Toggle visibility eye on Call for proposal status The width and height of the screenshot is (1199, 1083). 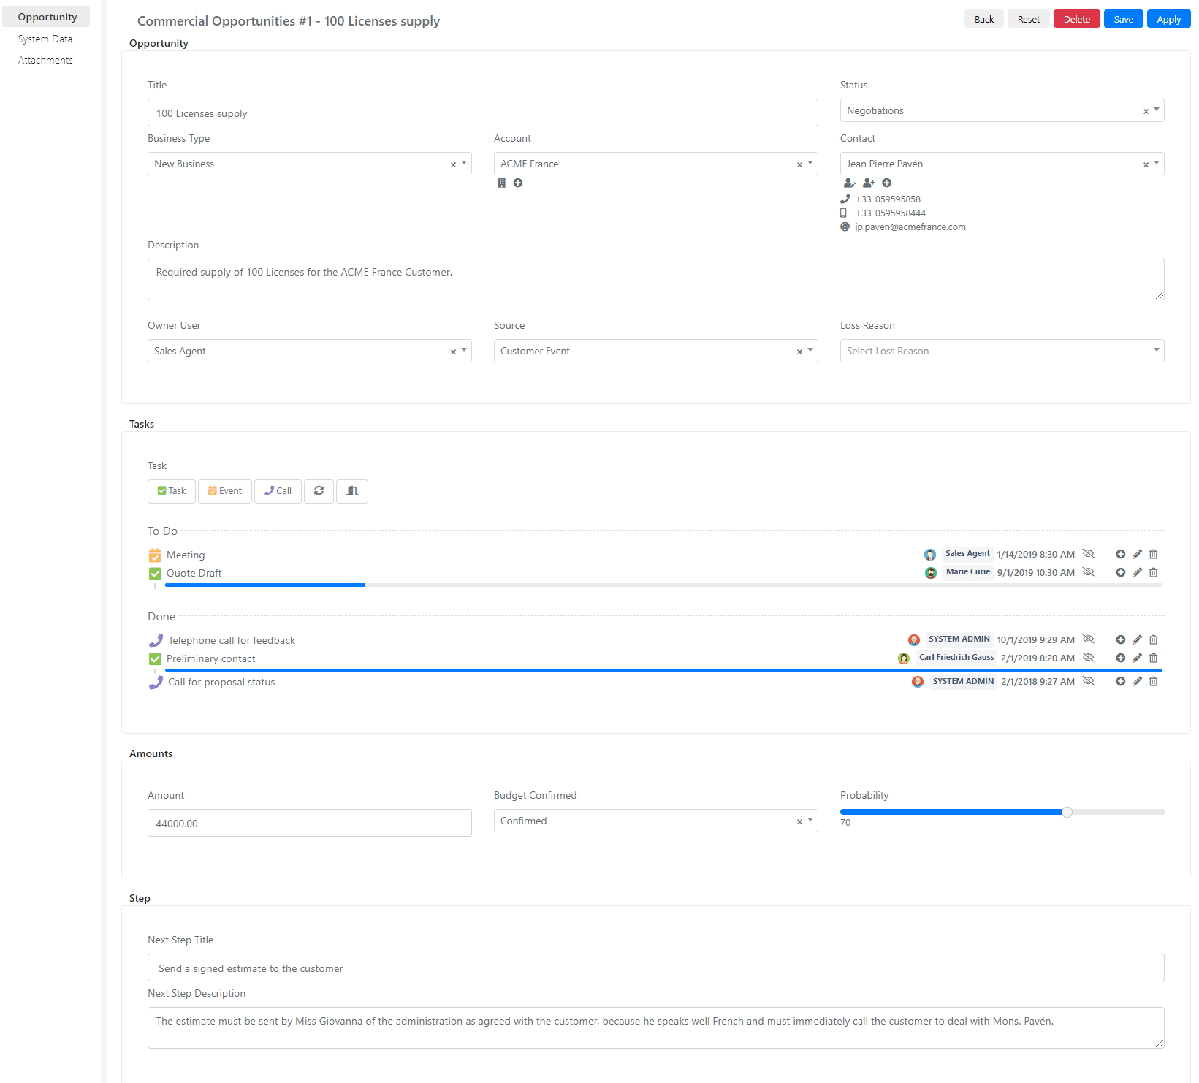coord(1089,681)
